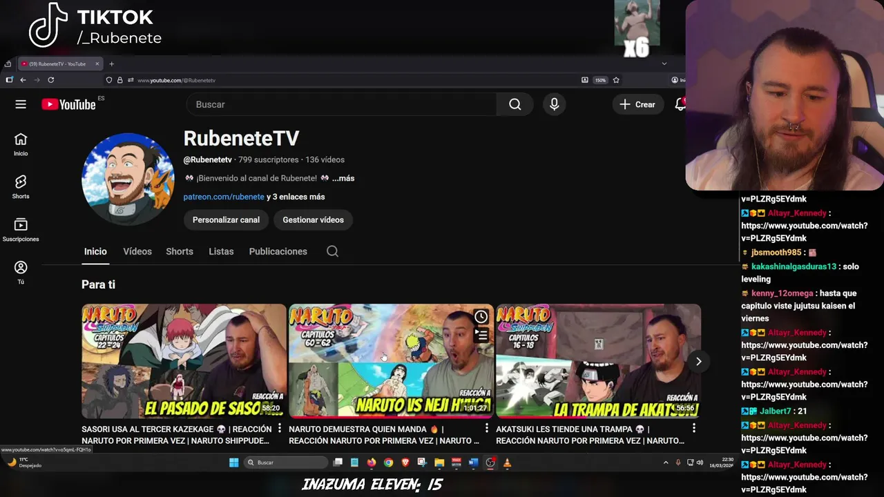Open File Explorer from the taskbar
This screenshot has height=497, width=884.
pos(439,462)
